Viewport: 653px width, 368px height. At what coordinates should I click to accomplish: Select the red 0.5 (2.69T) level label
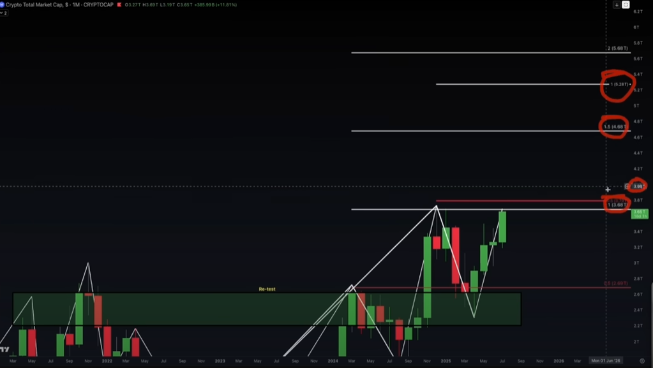click(615, 283)
